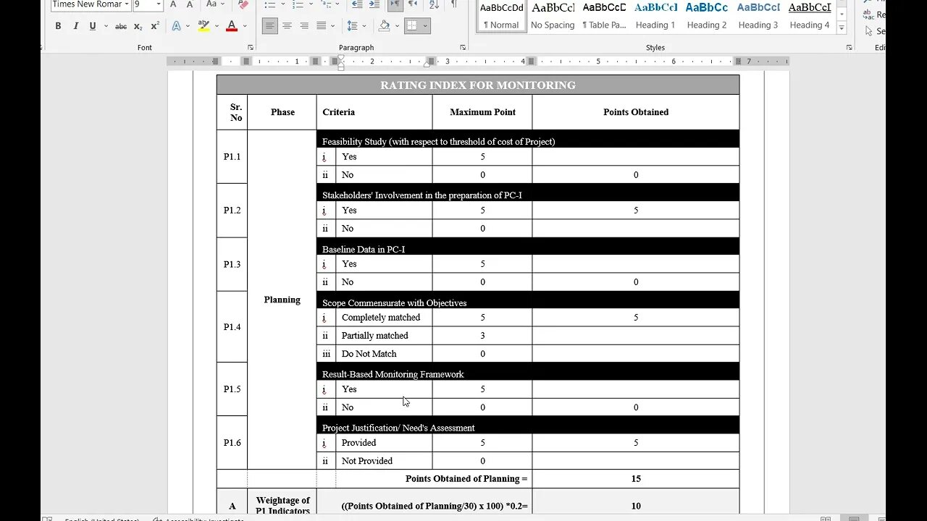The width and height of the screenshot is (927, 521).
Task: Sort the selection alphabetically
Action: coord(434,4)
